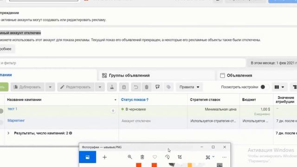Click the Budget (Бюджет) column header
The width and height of the screenshot is (297, 167).
249,100
